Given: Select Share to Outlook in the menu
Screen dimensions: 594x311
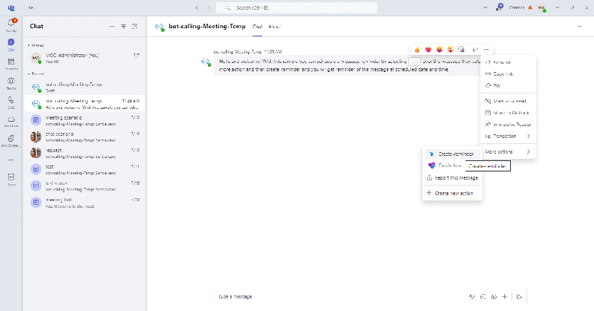Looking at the screenshot, I should click(x=508, y=113).
